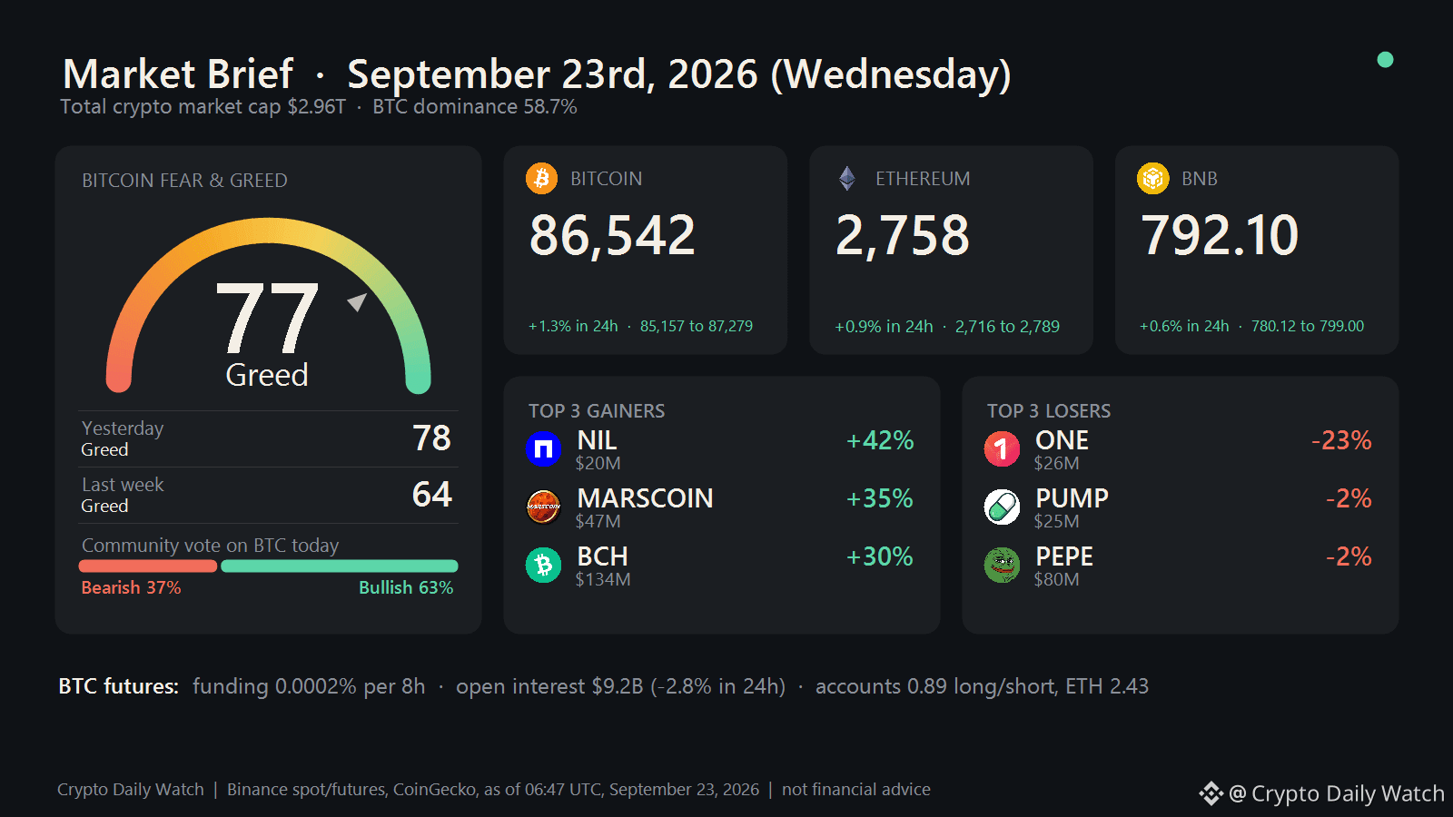Viewport: 1453px width, 817px height.
Task: Click the gauge needle pointer on the Fear & Greed arc
Action: 357,301
